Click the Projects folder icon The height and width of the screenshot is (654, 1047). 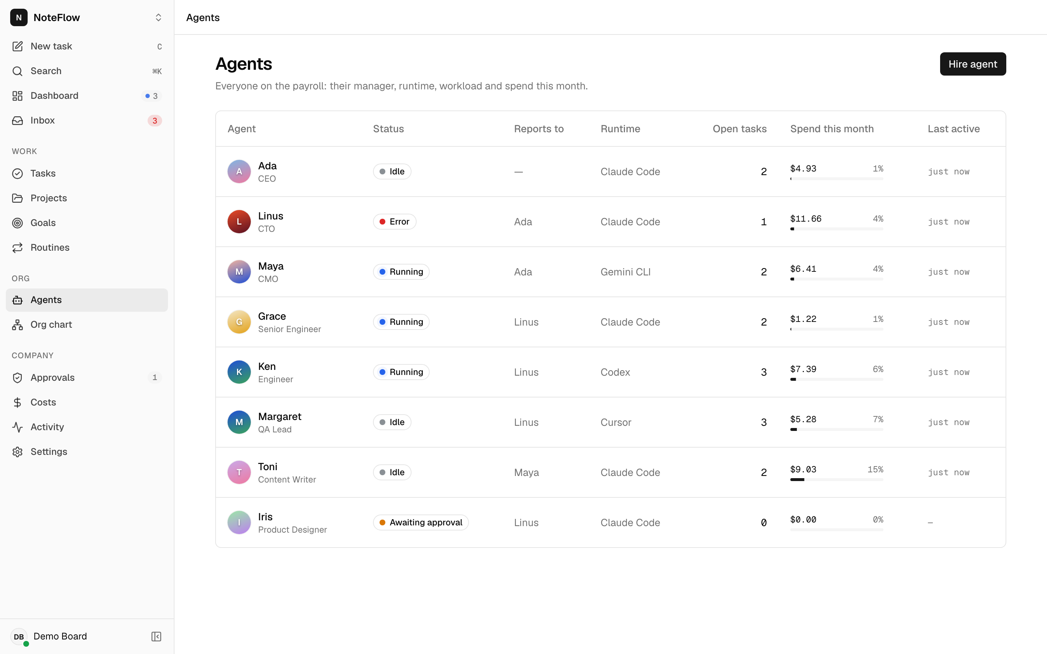pyautogui.click(x=17, y=198)
